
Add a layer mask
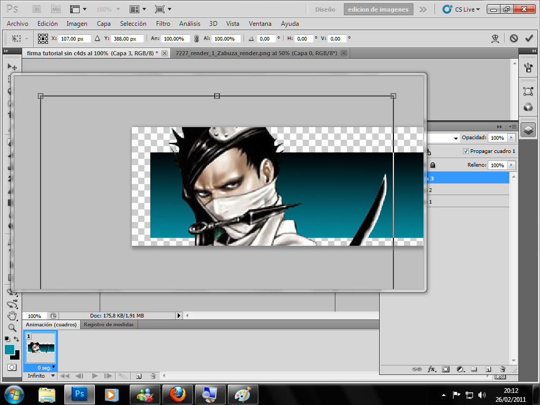(446, 369)
